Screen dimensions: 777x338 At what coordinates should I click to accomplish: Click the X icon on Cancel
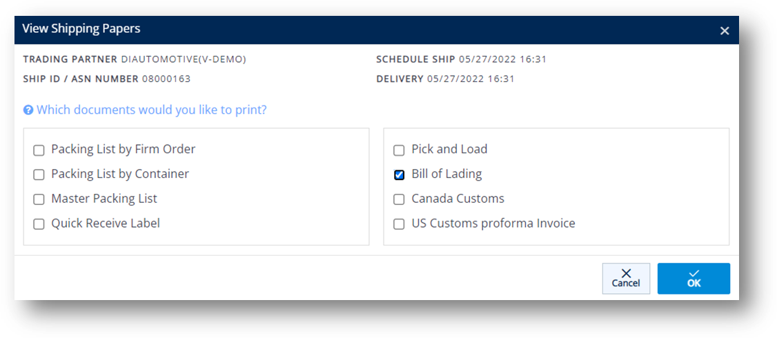626,274
